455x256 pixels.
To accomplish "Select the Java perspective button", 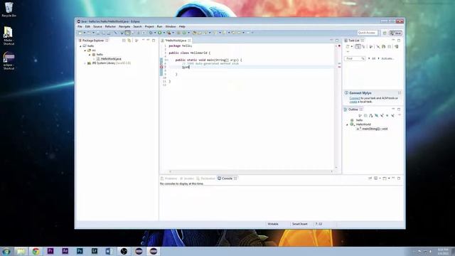I will pyautogui.click(x=396, y=33).
